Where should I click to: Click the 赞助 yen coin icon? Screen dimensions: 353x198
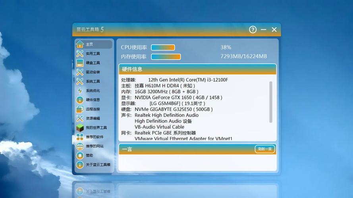[80, 155]
